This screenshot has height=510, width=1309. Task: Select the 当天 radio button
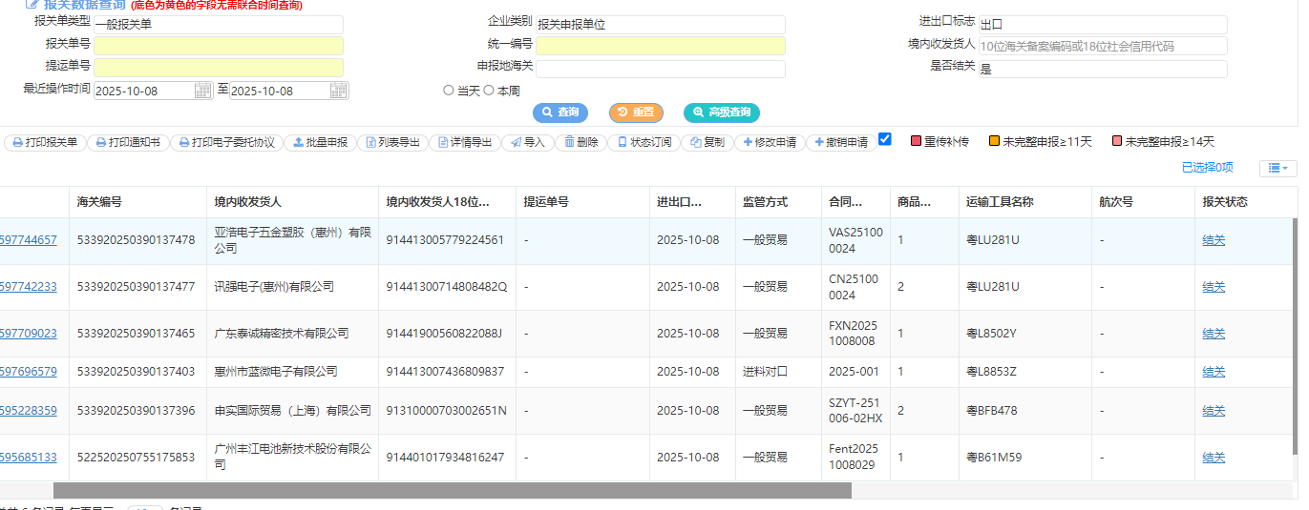tap(449, 91)
